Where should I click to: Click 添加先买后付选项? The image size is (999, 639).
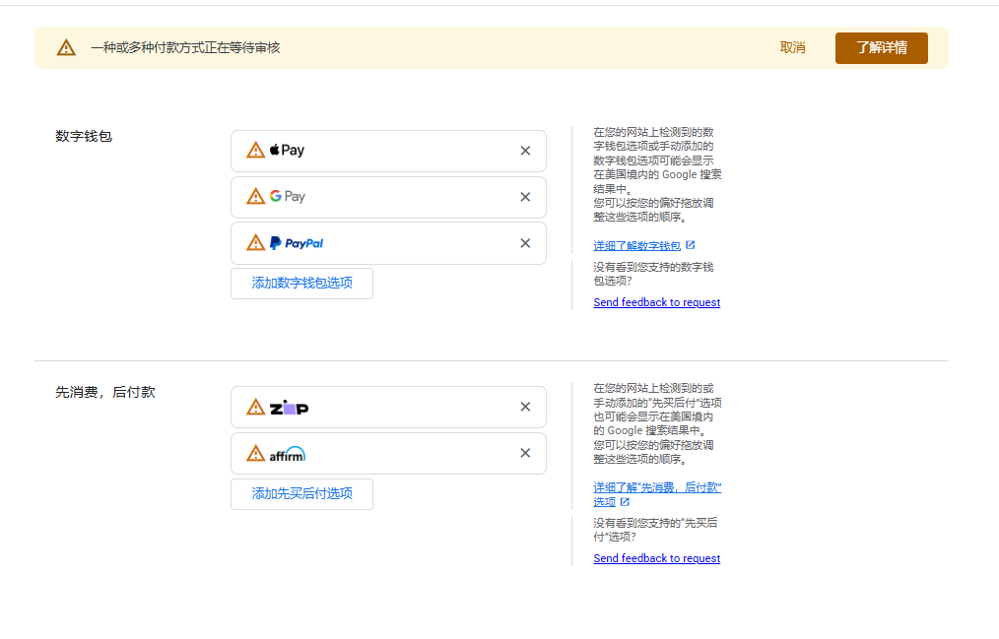coord(301,494)
